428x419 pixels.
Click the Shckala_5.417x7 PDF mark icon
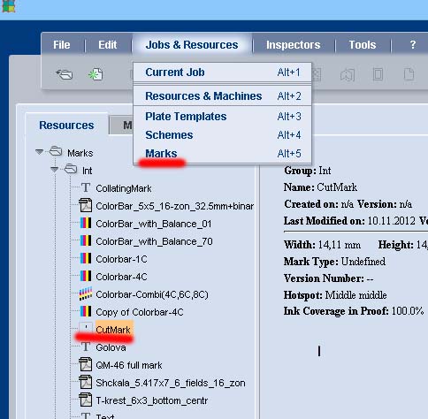pyautogui.click(x=86, y=382)
